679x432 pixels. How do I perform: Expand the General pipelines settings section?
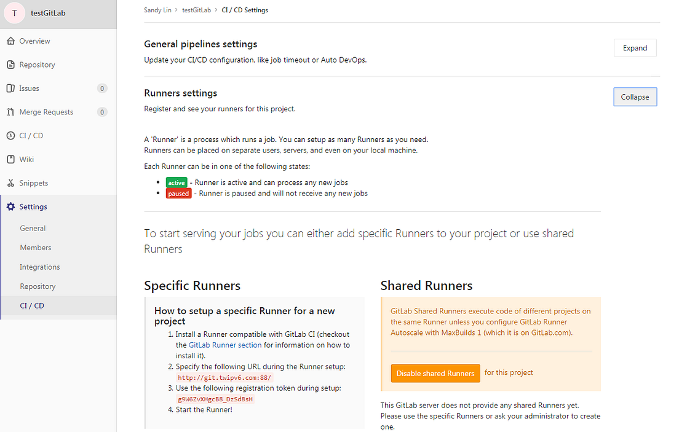635,48
